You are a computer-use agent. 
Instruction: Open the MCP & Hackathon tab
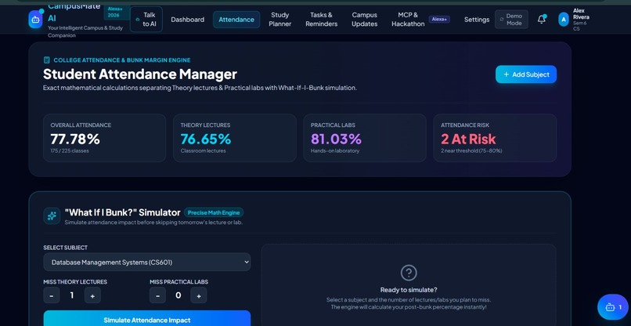pyautogui.click(x=408, y=20)
